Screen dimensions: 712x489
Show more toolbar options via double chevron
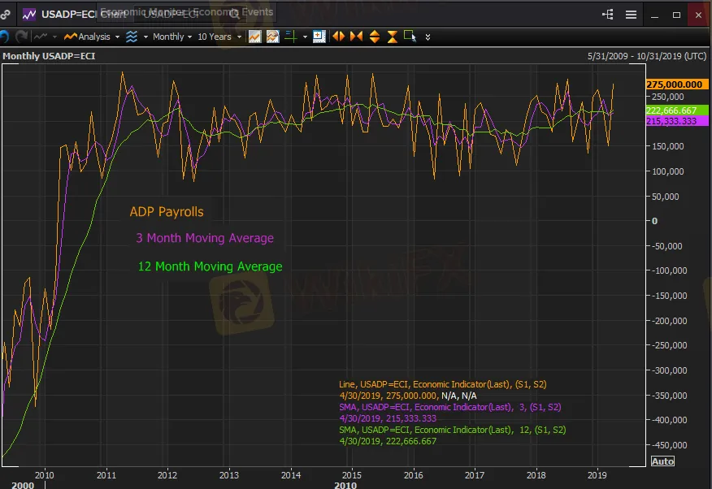click(x=428, y=37)
